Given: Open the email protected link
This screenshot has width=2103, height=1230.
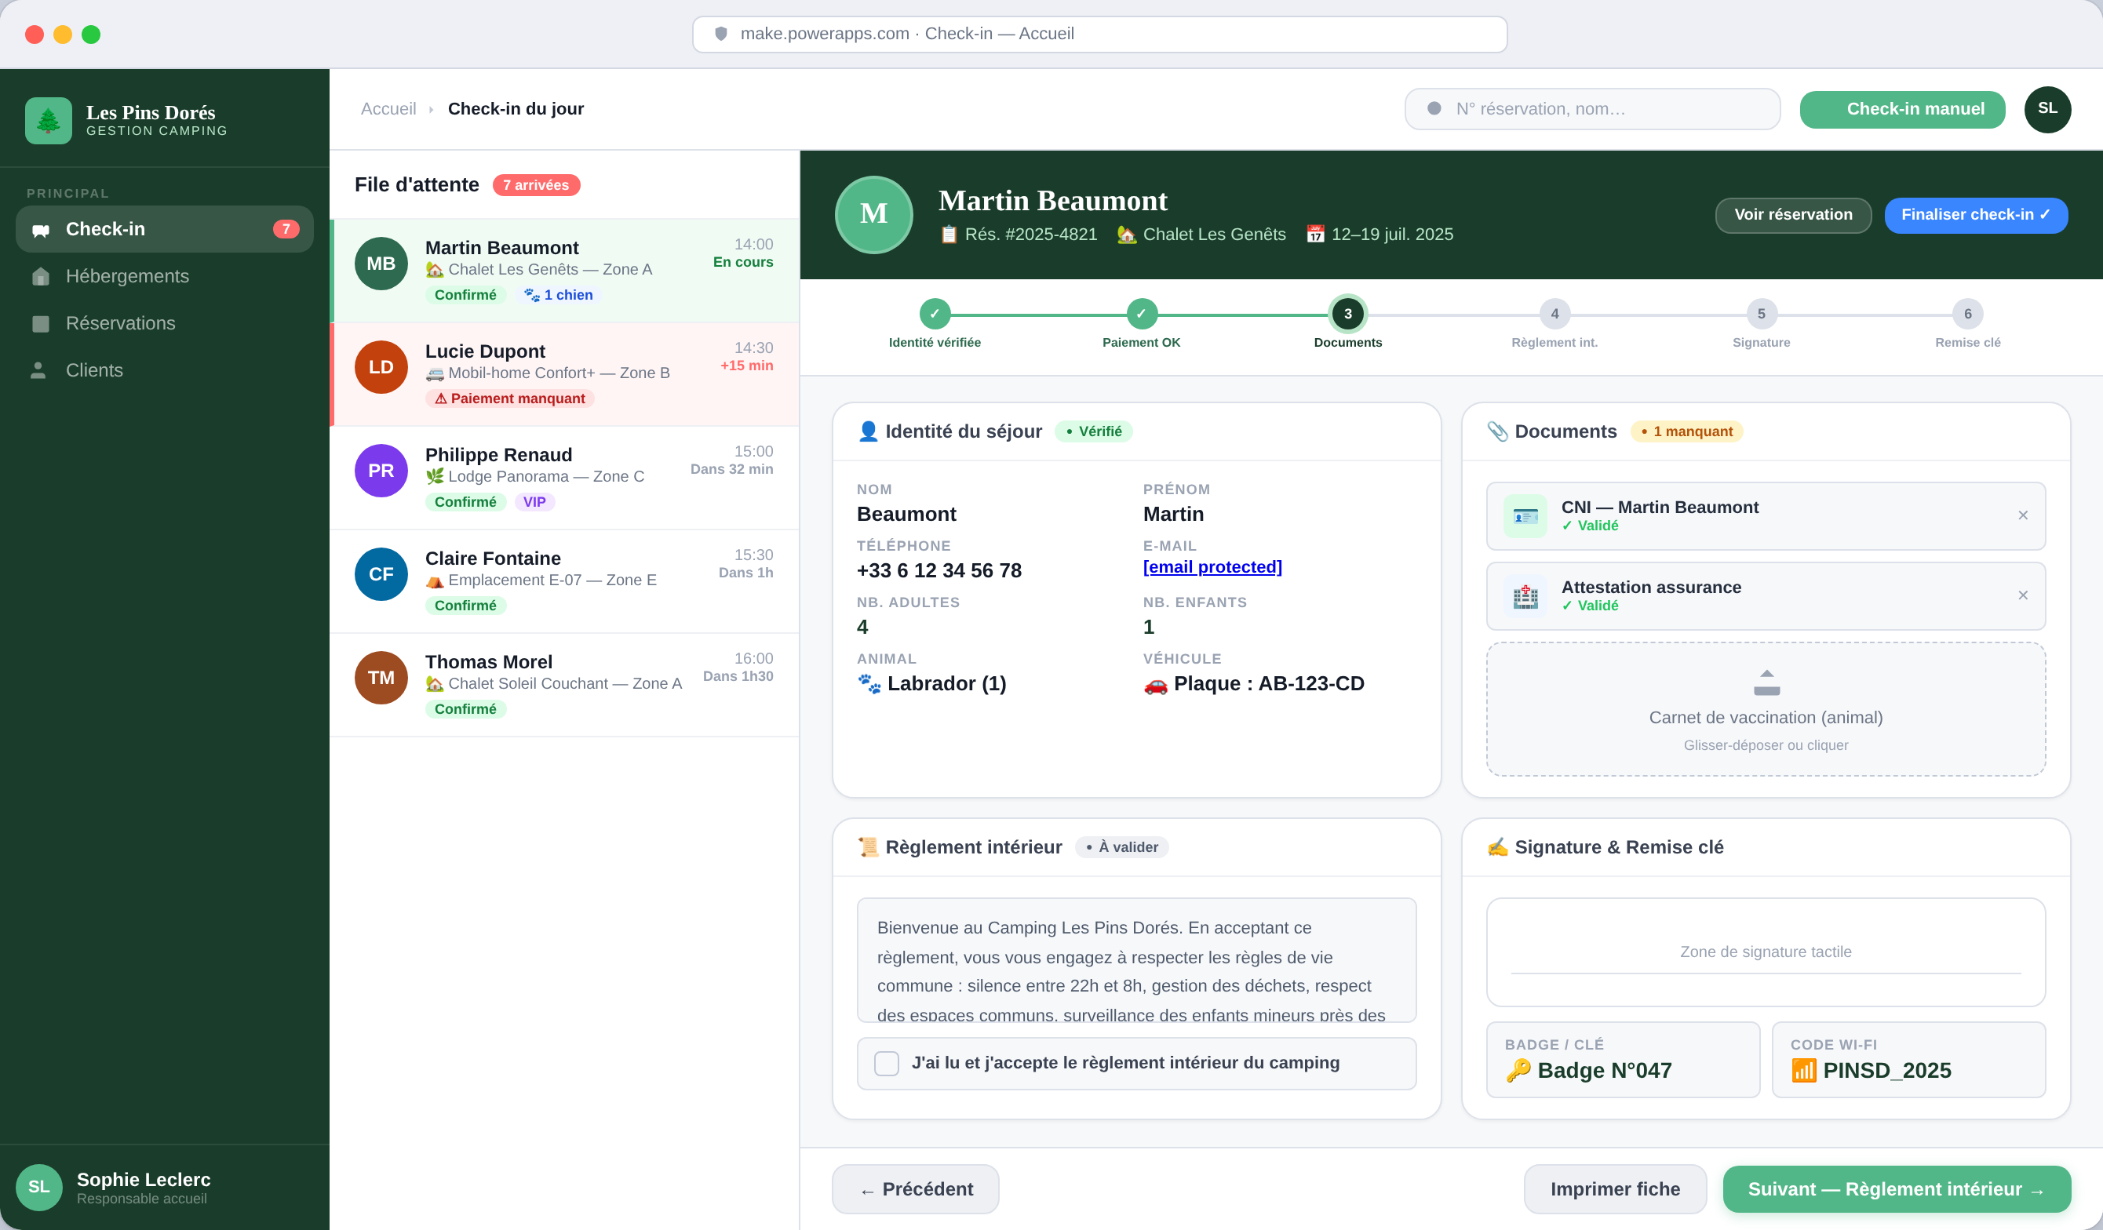Looking at the screenshot, I should 1212,567.
